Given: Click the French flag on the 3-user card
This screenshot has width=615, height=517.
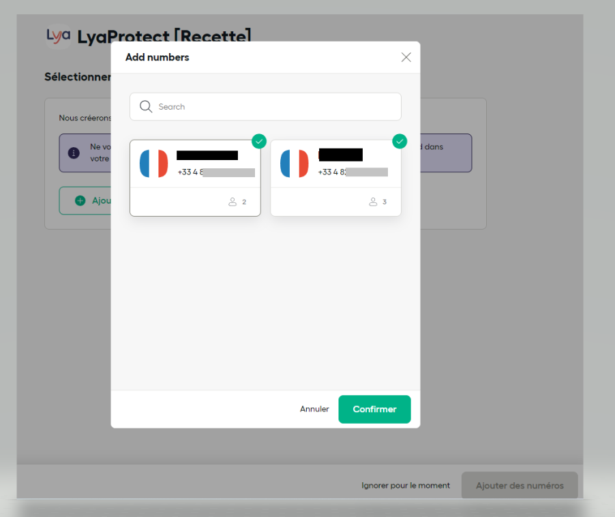Looking at the screenshot, I should click(x=295, y=164).
